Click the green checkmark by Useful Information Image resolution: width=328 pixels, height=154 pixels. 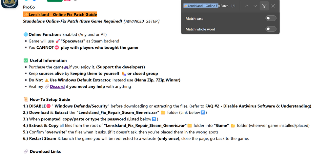[x=26, y=60]
